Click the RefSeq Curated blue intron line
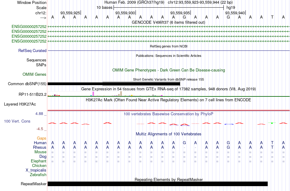290x191 pixels. 169,51
